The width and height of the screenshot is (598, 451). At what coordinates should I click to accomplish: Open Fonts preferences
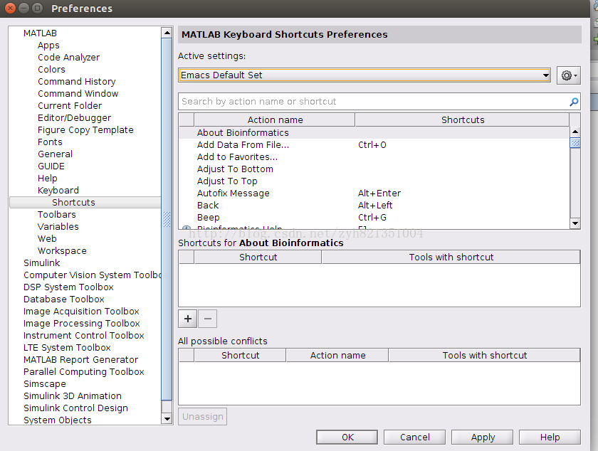pos(50,142)
